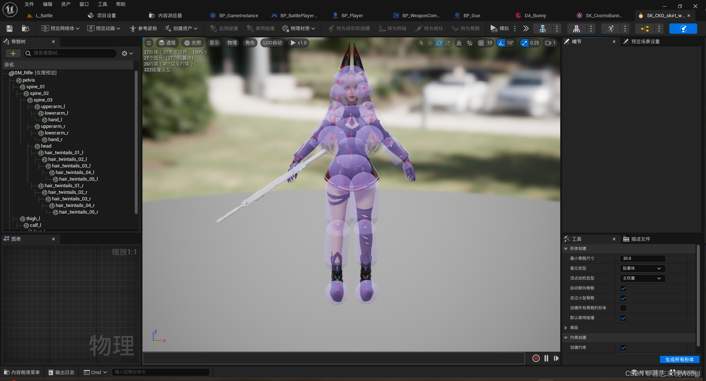Toggle grid snapping icon in viewport

tap(481, 43)
